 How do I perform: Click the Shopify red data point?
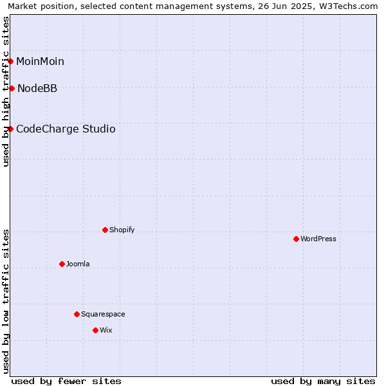105,230
